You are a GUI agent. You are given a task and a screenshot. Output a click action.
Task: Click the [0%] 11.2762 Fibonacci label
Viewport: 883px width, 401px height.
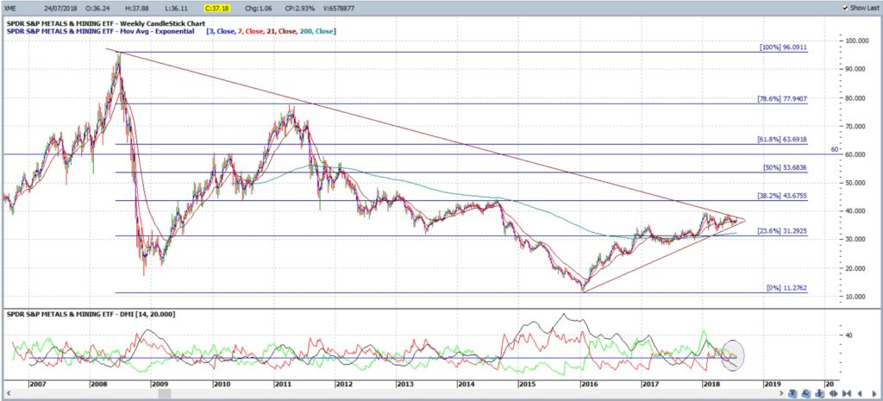[x=787, y=288]
